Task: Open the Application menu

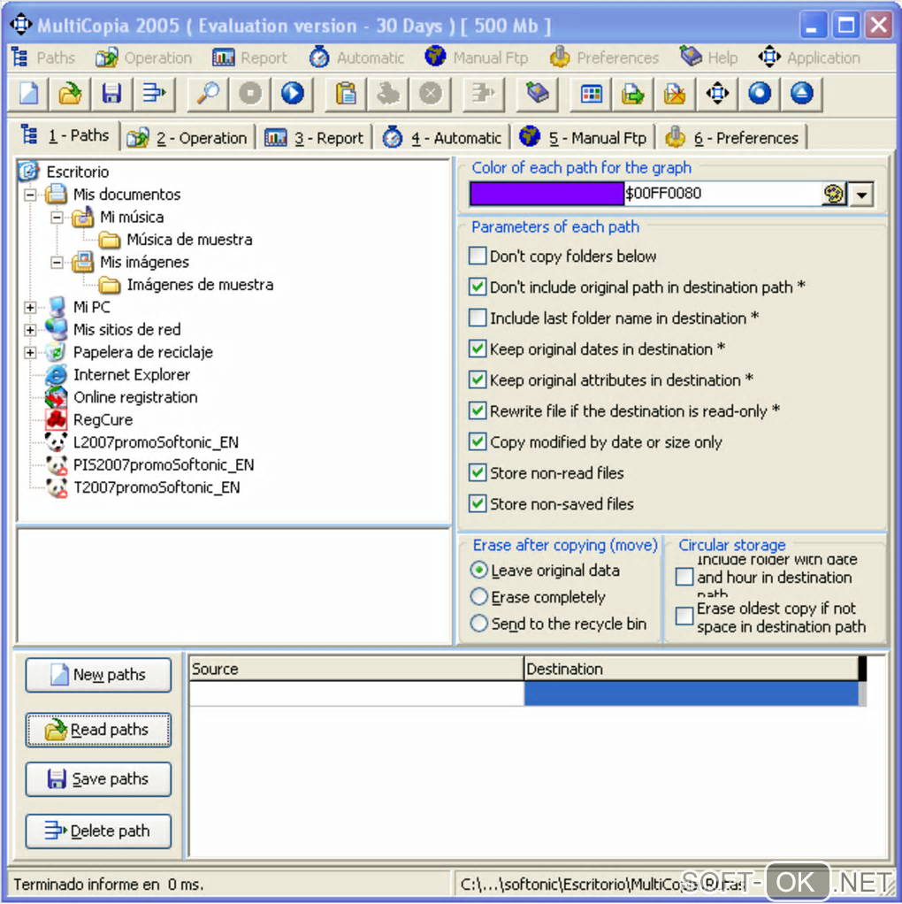Action: click(x=809, y=57)
